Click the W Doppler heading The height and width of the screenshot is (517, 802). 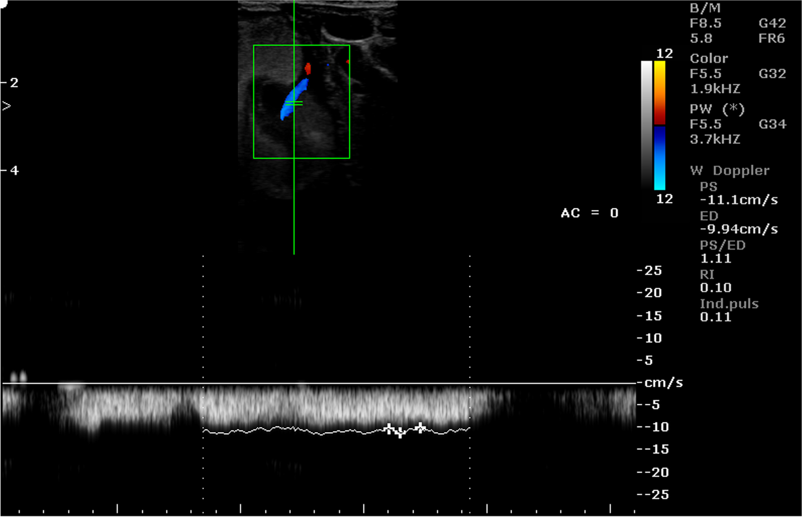pyautogui.click(x=730, y=170)
